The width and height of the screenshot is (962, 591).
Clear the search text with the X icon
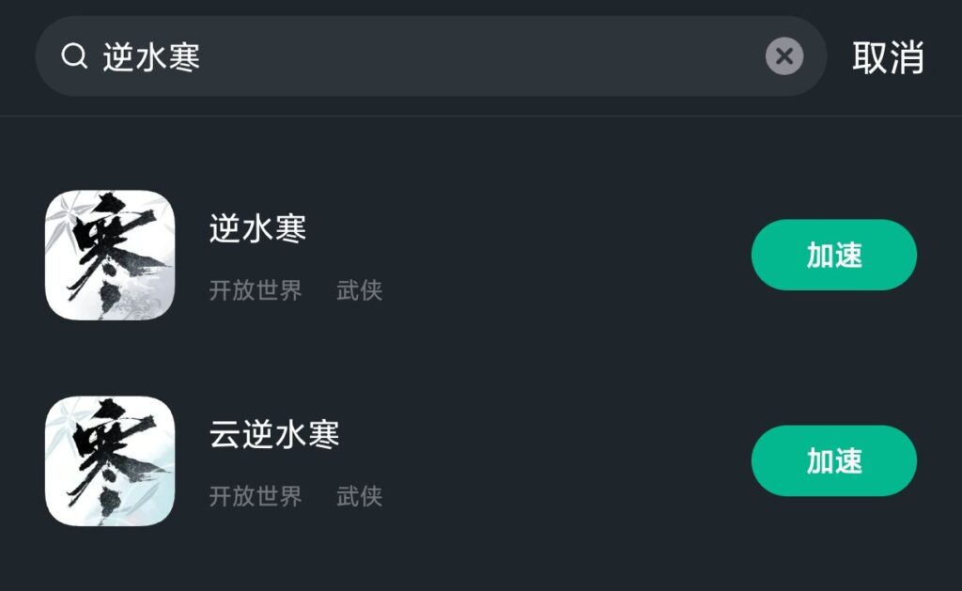(784, 56)
